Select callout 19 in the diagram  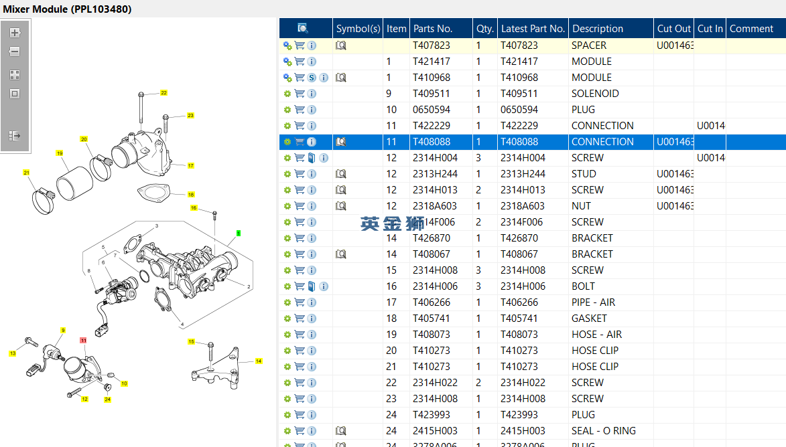(x=60, y=153)
